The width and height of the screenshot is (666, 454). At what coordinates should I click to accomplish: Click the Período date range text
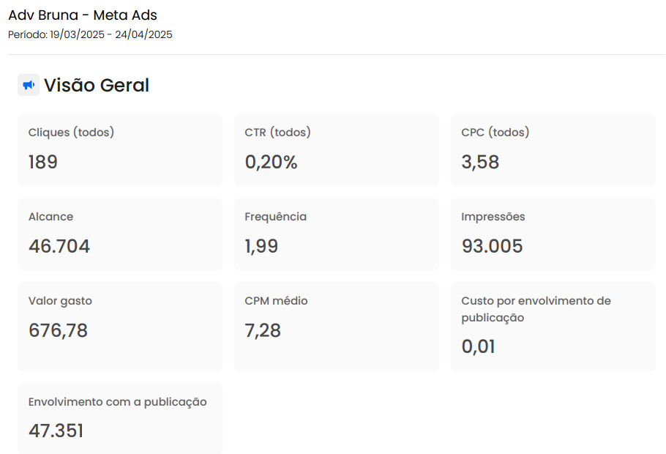click(x=90, y=34)
